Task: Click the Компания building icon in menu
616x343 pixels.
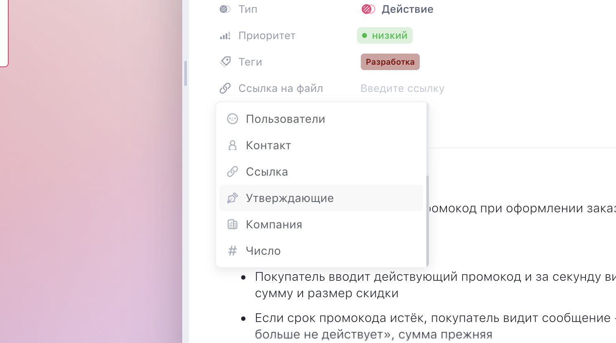Action: pos(233,224)
